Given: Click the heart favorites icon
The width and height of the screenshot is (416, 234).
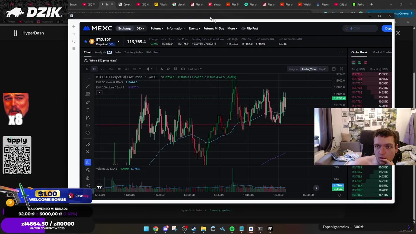Looking at the screenshot, I should (x=88, y=133).
